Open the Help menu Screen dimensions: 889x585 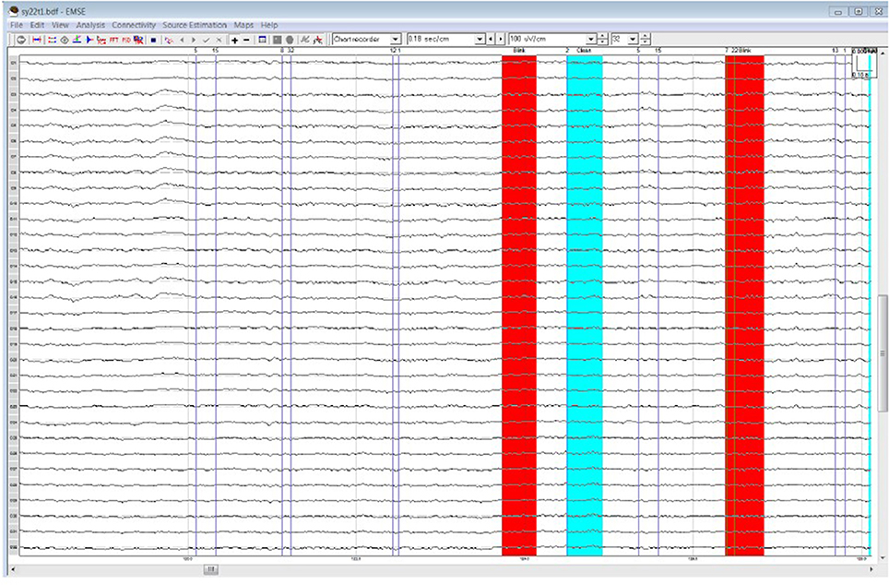[x=269, y=25]
